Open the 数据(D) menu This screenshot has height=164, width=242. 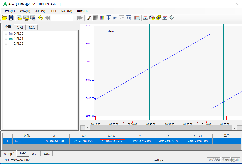25,11
